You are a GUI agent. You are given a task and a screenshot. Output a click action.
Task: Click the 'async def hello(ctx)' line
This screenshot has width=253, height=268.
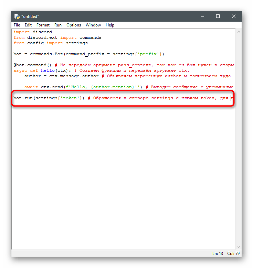pos(41,71)
